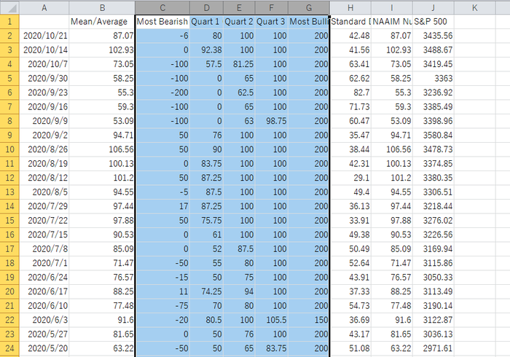Click standard deviation value 29.1

[350, 178]
